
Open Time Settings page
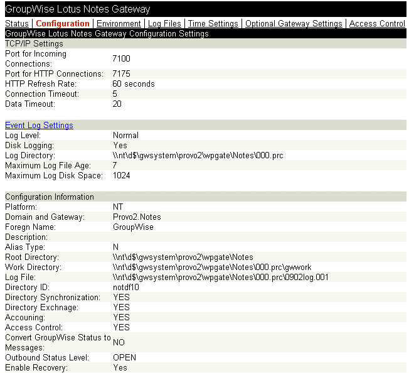click(213, 23)
